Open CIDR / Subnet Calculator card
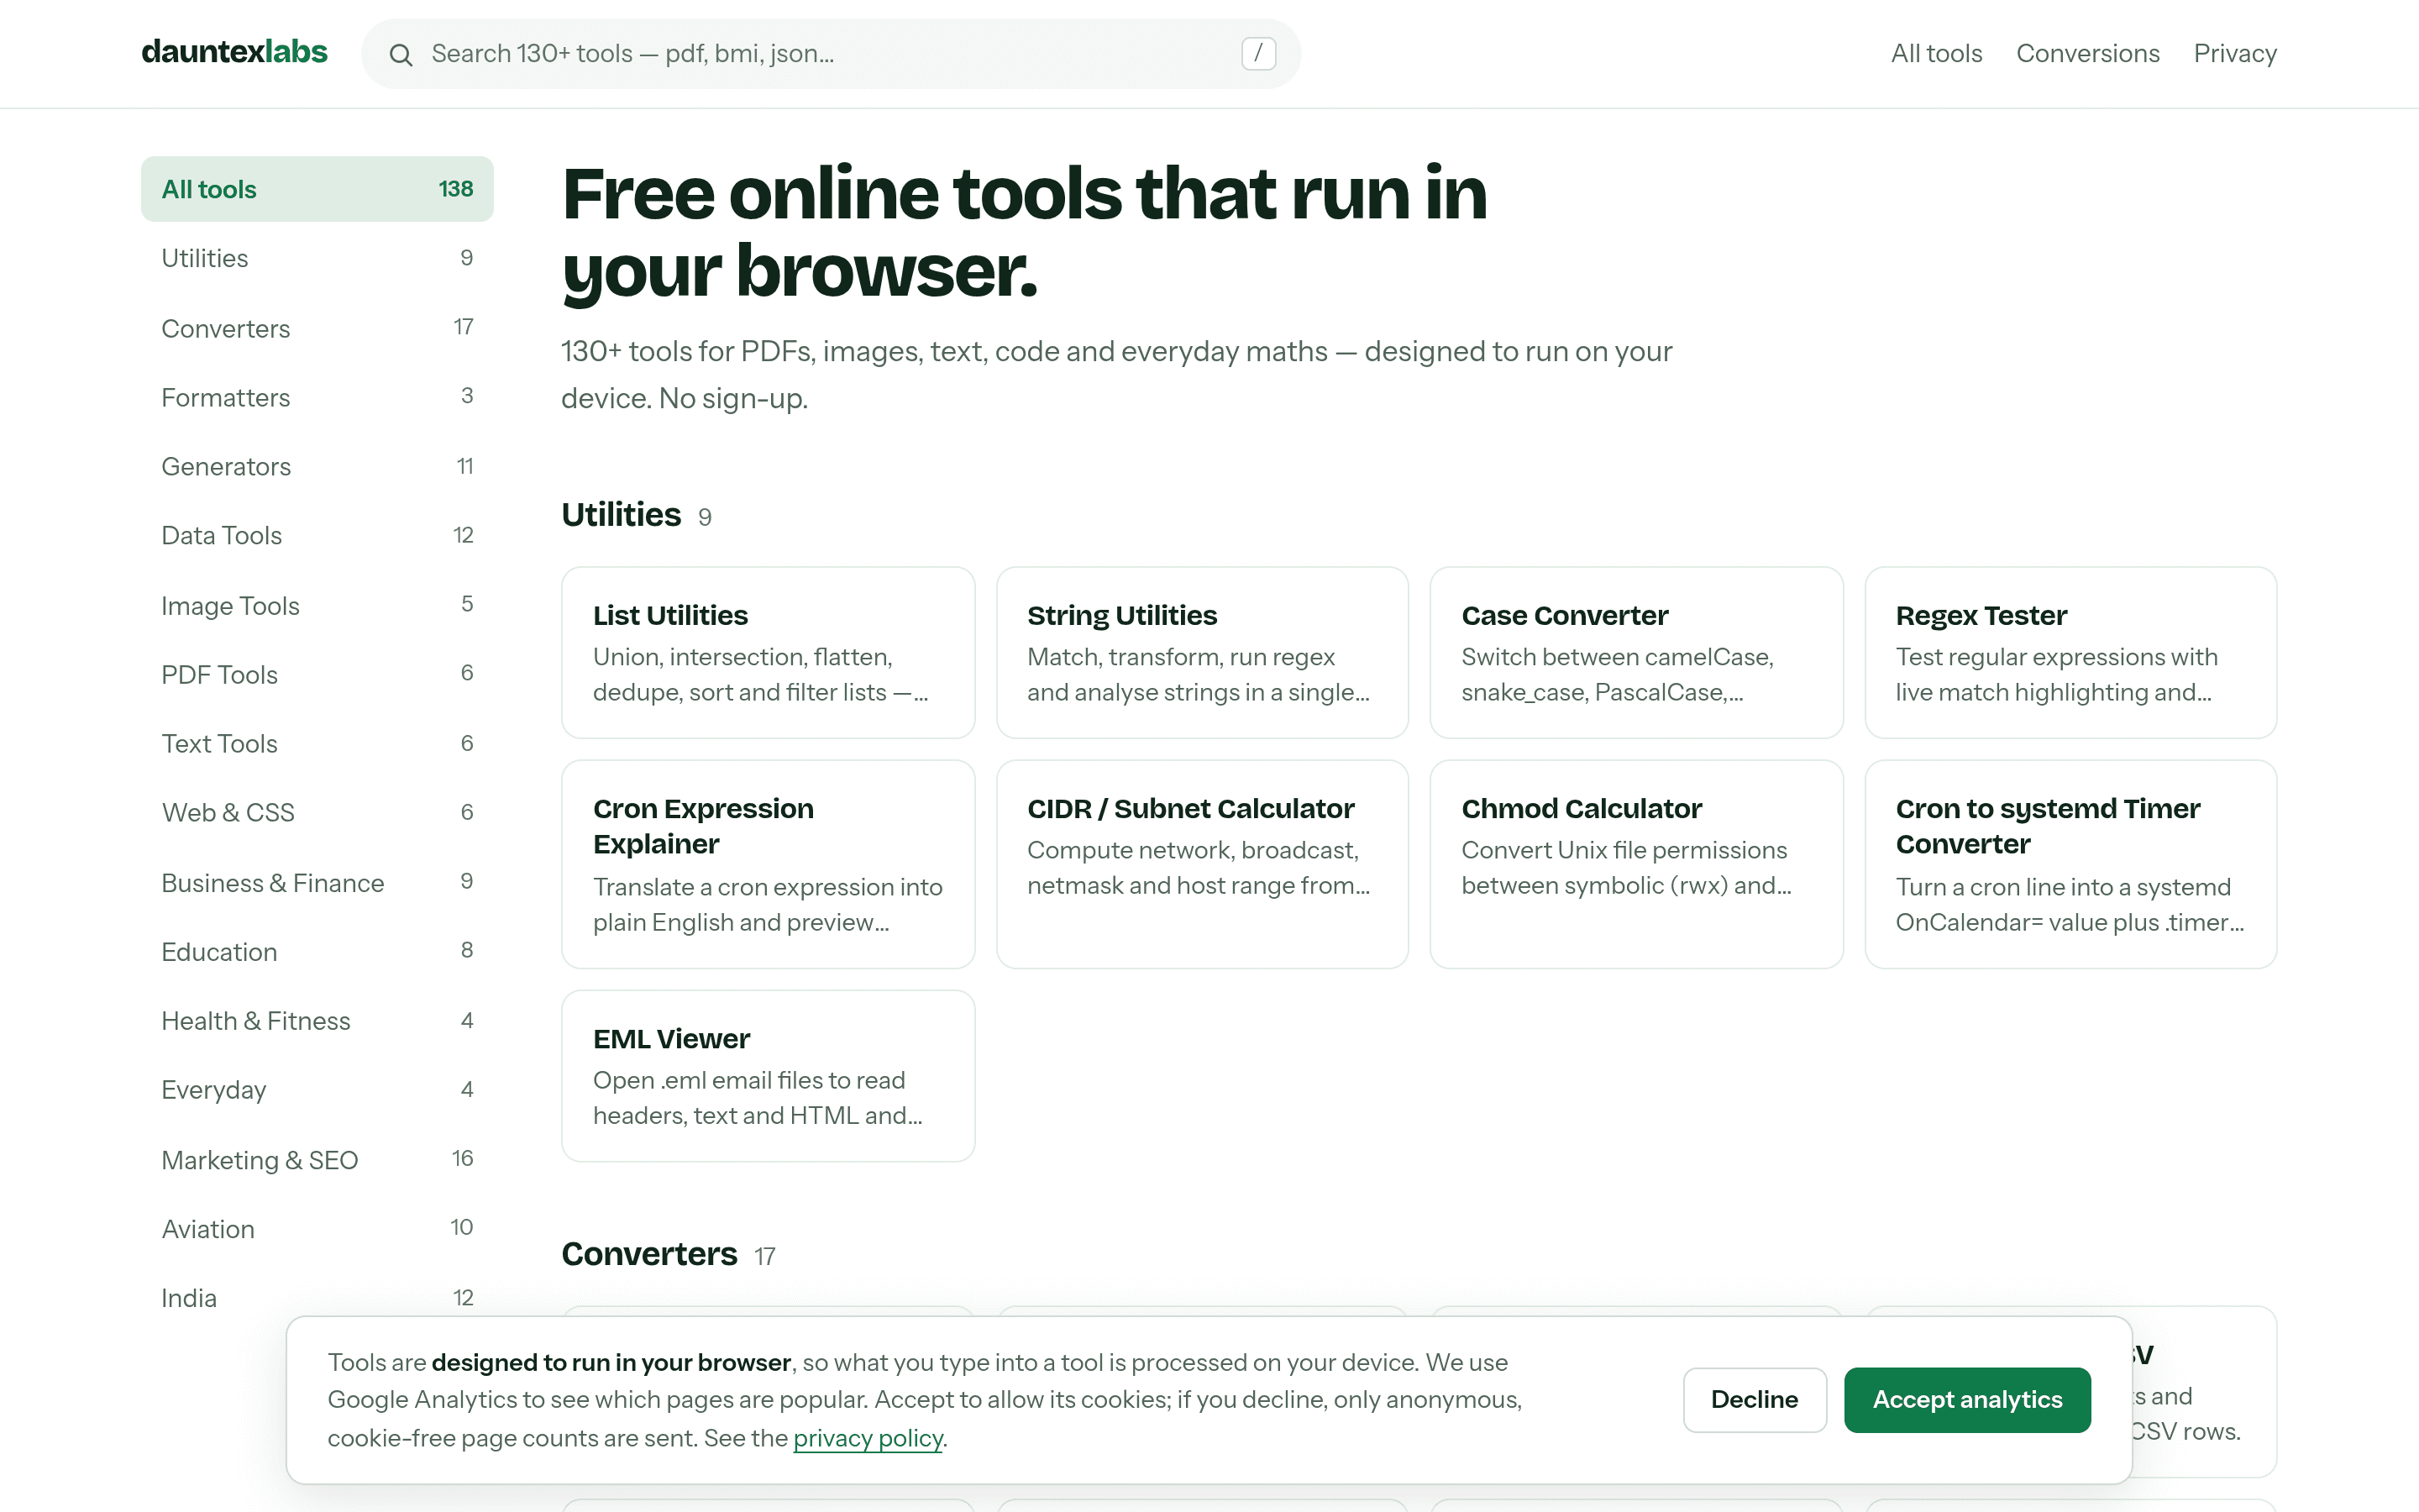This screenshot has height=1512, width=2419. (1201, 864)
